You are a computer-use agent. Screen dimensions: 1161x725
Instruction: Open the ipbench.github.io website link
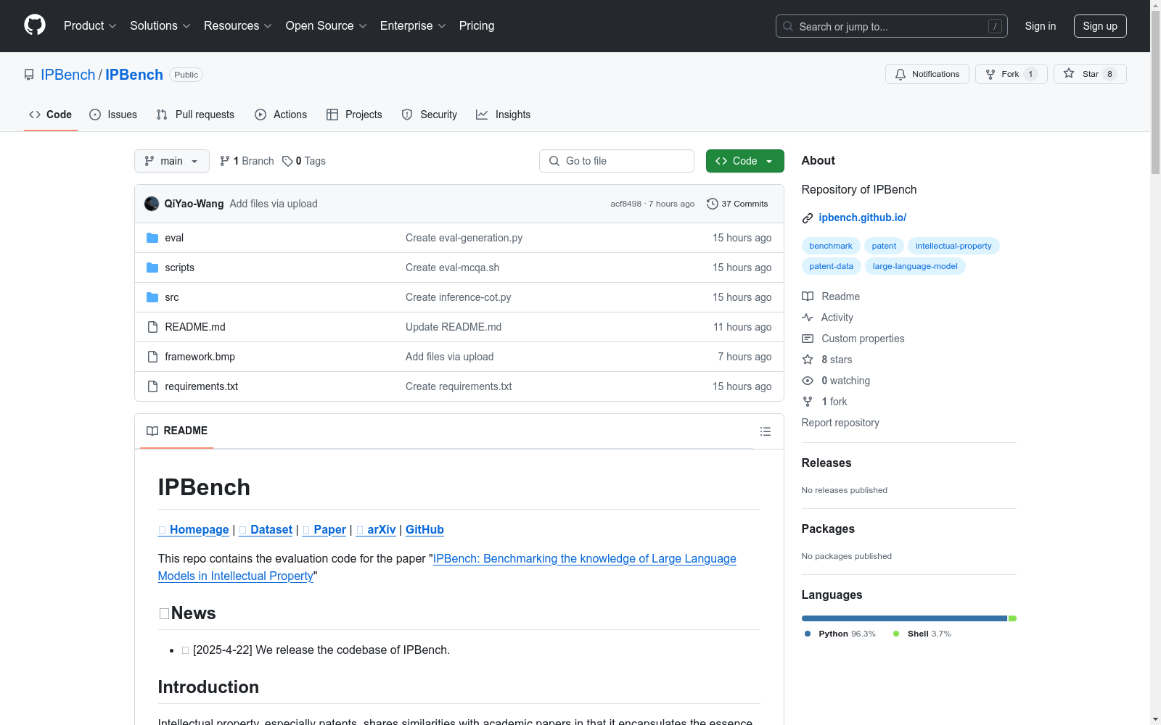[x=863, y=217]
